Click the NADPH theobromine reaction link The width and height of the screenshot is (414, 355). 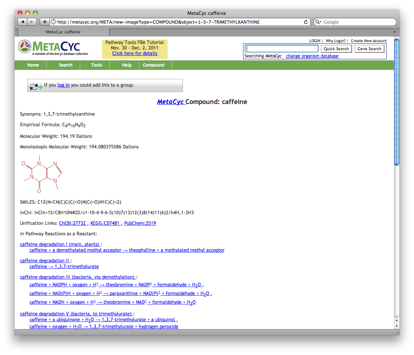(116, 285)
